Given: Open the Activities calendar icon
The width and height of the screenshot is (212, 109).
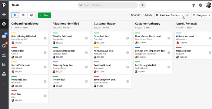Looking at the screenshot, I should [x=4, y=46].
